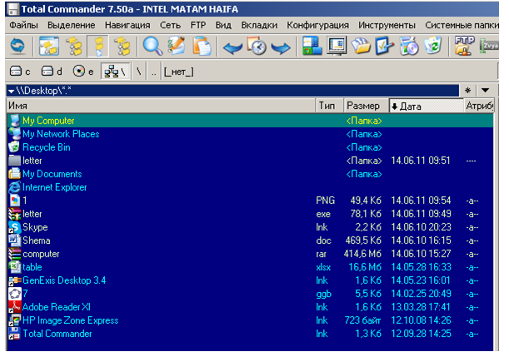Viewport: 509px width, 352px height.
Task: Switch to drive d
Action: [x=52, y=72]
